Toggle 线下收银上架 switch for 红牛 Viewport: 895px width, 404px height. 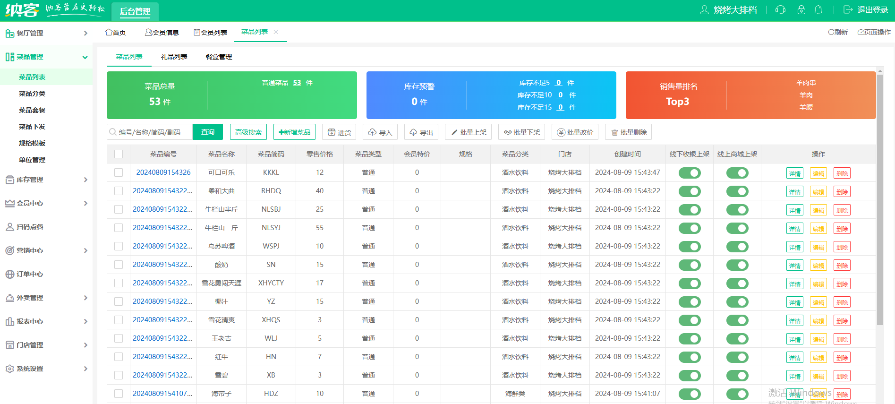690,357
